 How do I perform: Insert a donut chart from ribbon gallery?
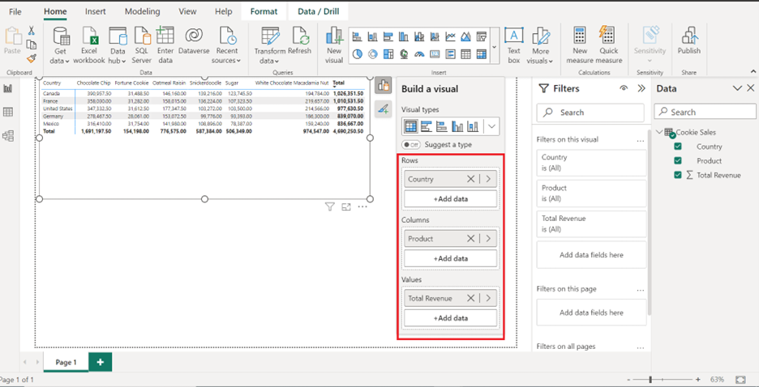pos(373,54)
